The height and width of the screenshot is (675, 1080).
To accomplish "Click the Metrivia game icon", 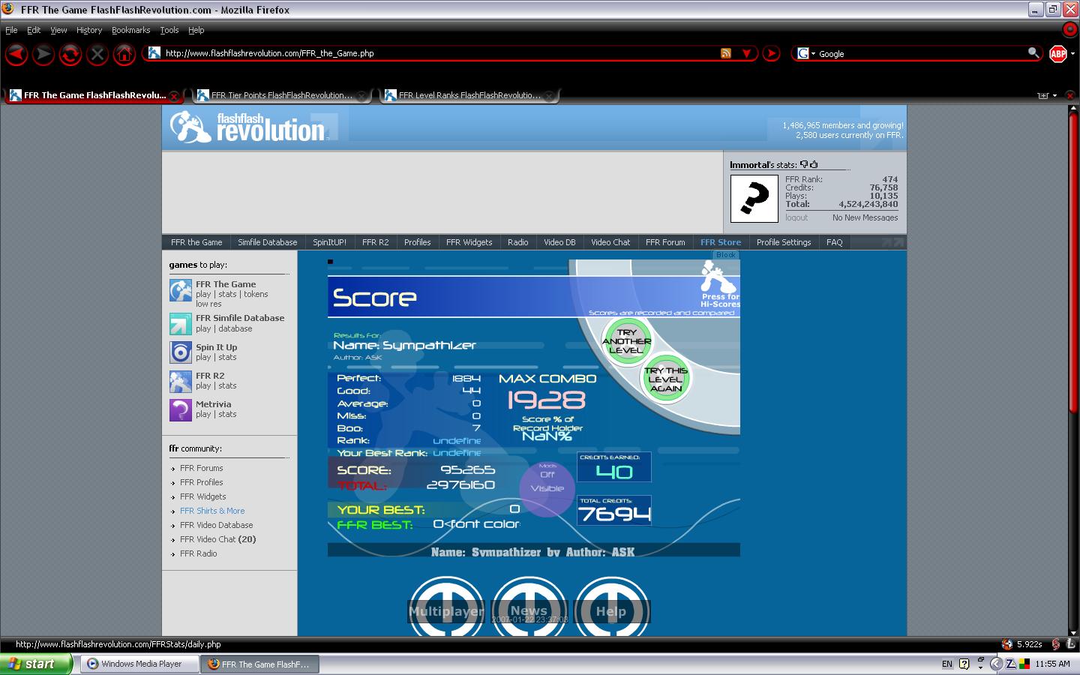I will 181,409.
